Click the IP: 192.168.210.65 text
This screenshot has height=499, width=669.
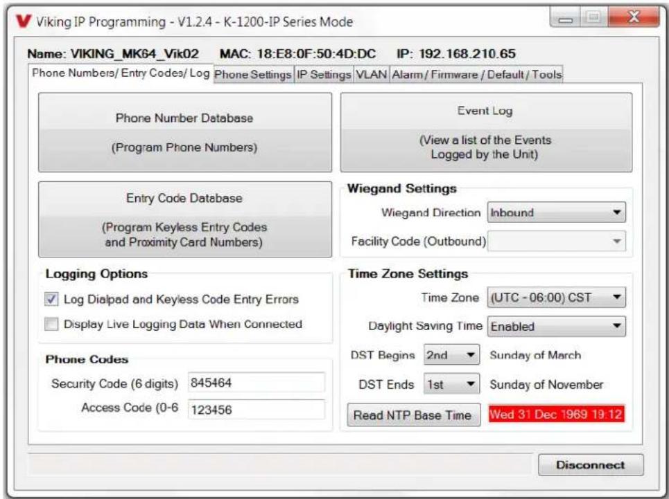point(456,54)
